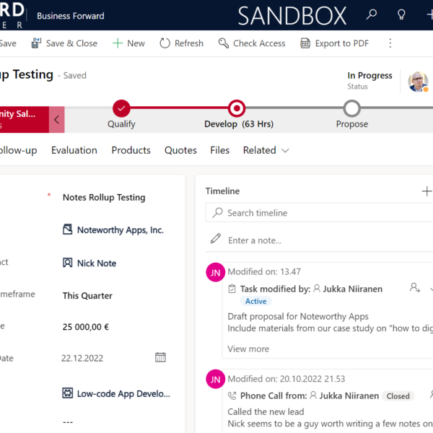433x433 pixels.
Task: Open Noteworthy Apps, Inc. account link
Action: pyautogui.click(x=120, y=230)
